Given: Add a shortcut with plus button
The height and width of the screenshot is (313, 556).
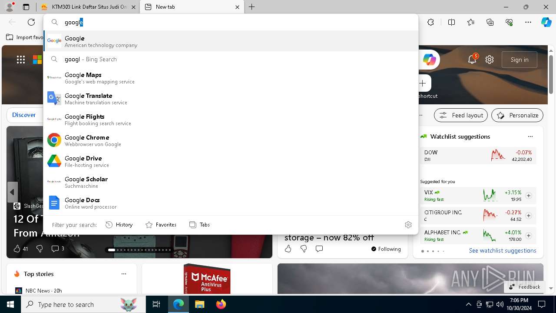Looking at the screenshot, I should coord(423,83).
